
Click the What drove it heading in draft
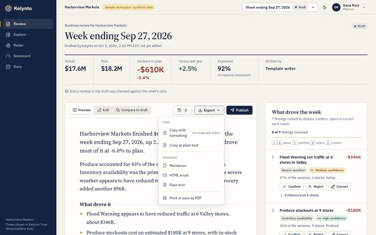click(95, 205)
